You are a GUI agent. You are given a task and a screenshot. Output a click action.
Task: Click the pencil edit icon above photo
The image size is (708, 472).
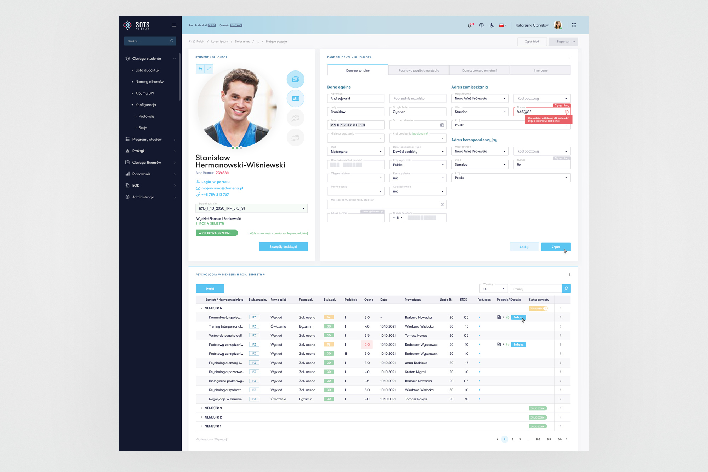point(209,69)
